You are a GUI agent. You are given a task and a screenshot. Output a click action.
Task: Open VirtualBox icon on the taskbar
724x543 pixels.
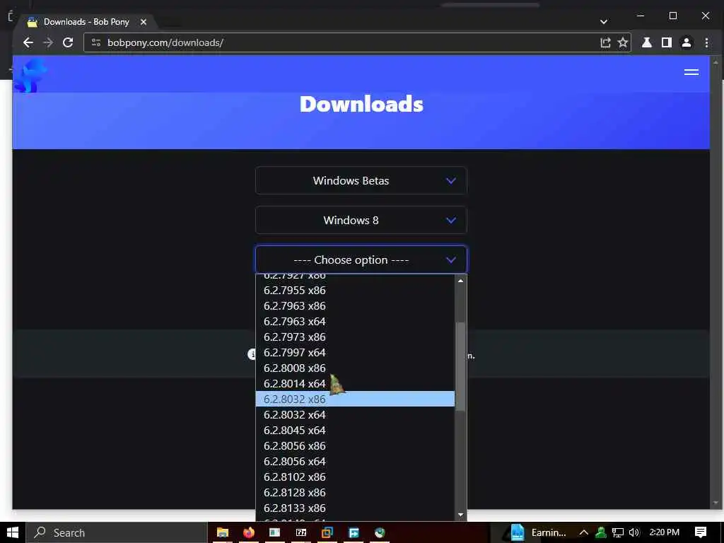[x=327, y=532]
